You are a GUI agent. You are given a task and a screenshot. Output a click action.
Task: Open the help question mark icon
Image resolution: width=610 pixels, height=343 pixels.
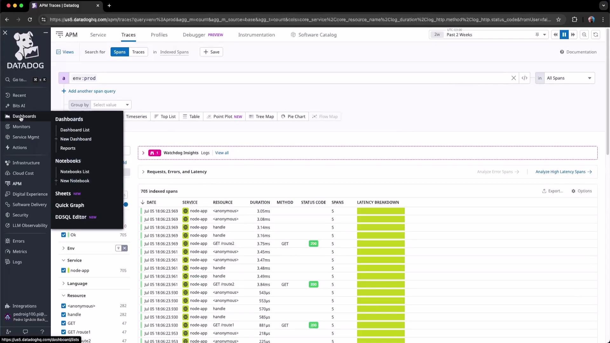(42, 332)
